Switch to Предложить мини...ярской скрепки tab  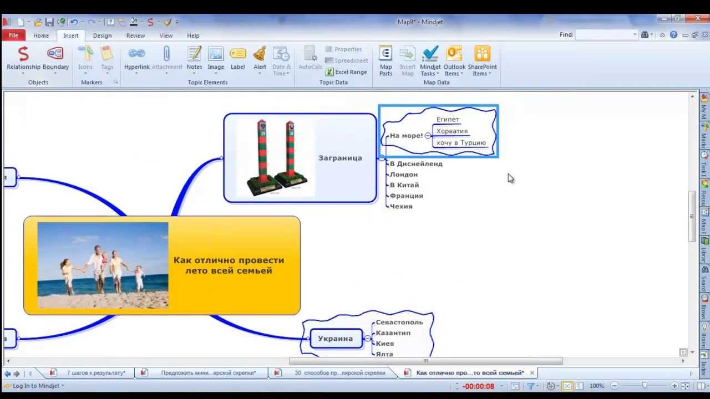coord(202,373)
